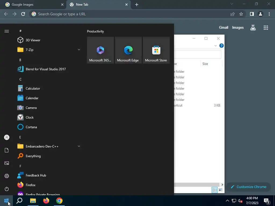The width and height of the screenshot is (275, 206).
Task: Expand the 7-Zip folder
Action: tap(49, 50)
